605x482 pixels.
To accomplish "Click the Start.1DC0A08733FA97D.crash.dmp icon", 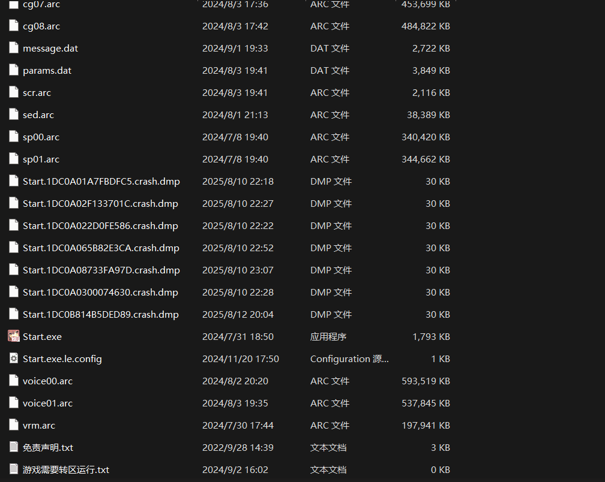I will [14, 270].
